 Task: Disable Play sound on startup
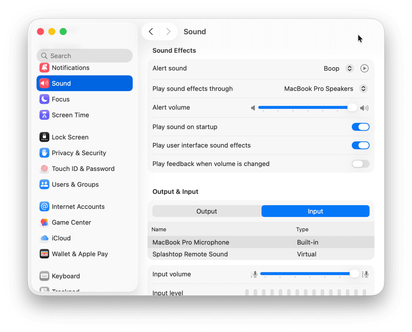[x=360, y=127]
